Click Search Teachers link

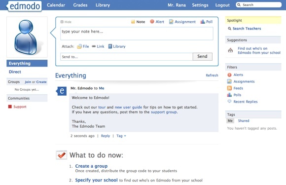tap(247, 29)
